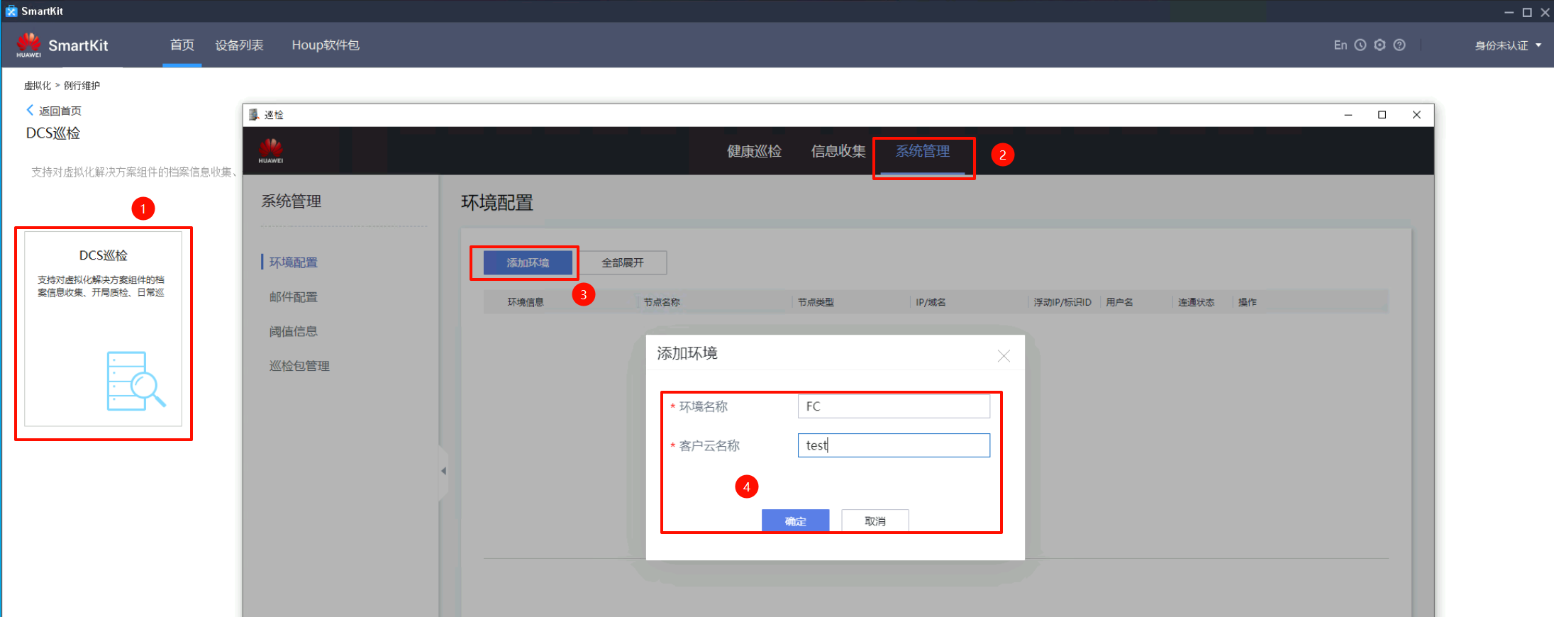Click the clock history icon in header
The height and width of the screenshot is (617, 1554).
tap(1360, 45)
